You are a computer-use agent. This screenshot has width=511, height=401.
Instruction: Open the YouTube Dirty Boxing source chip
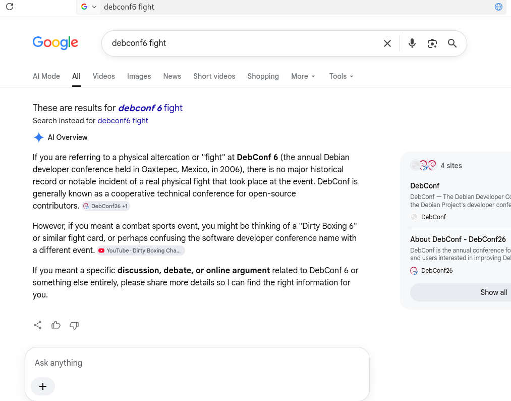coord(141,250)
